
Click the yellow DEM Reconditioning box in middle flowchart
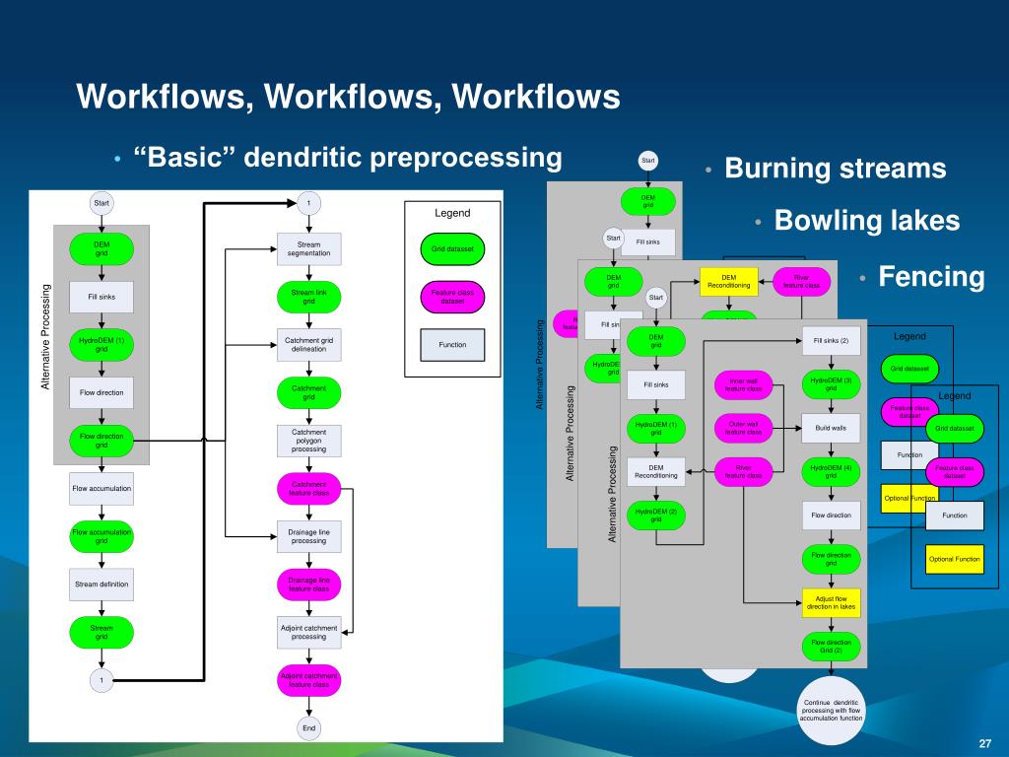point(728,281)
